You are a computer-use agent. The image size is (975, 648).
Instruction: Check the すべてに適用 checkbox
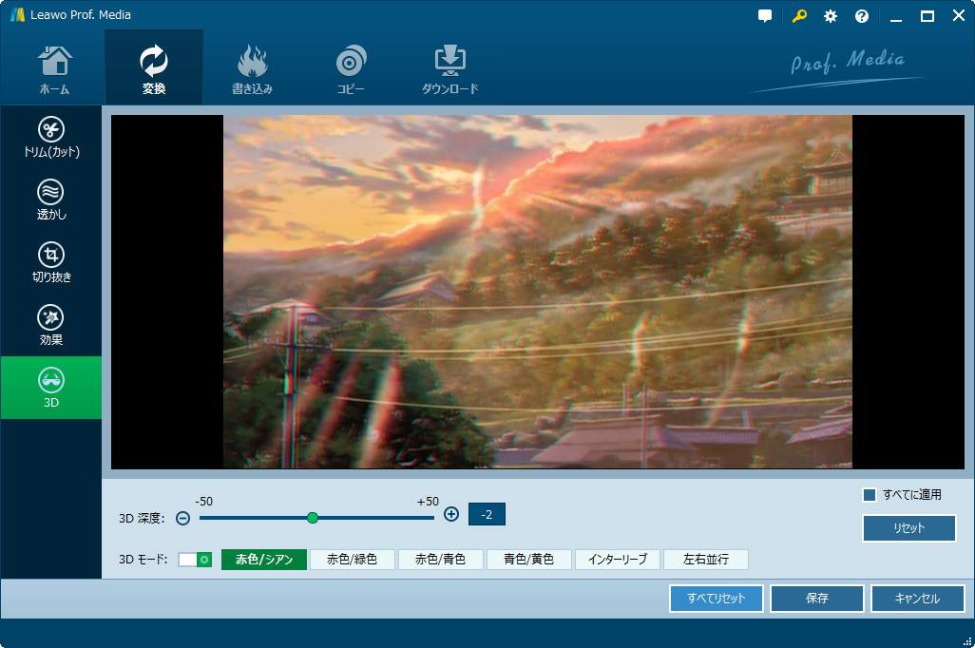870,495
